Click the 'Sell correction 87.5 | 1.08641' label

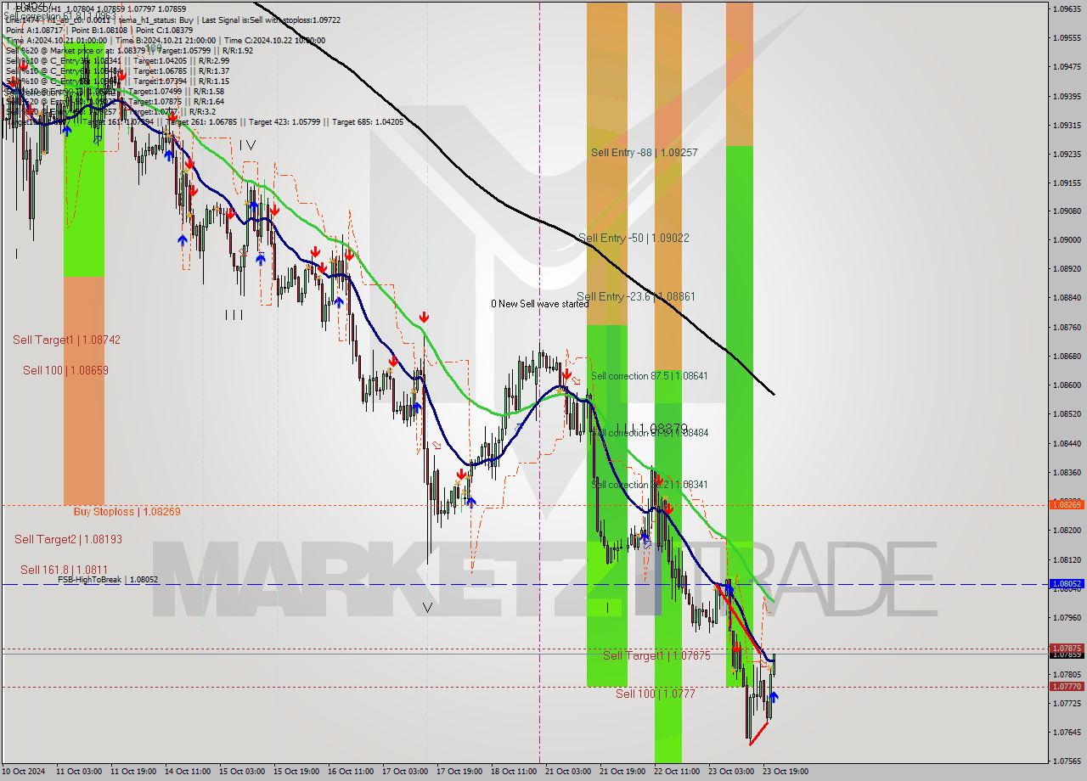pyautogui.click(x=650, y=375)
